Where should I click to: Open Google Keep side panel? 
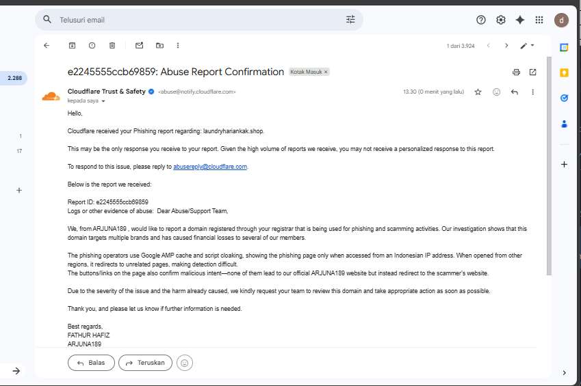pyautogui.click(x=564, y=72)
